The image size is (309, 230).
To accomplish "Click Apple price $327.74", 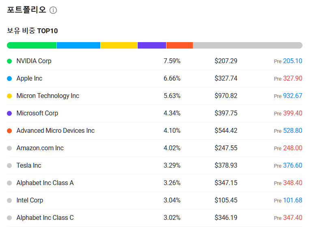I will pos(226,79).
